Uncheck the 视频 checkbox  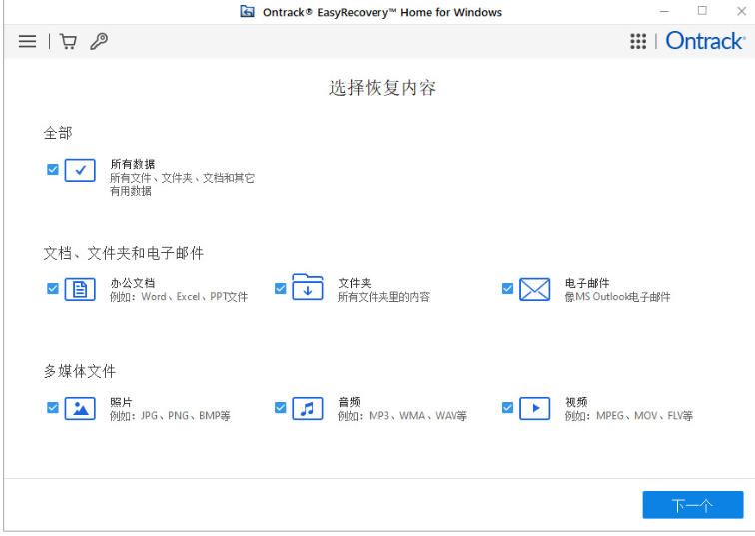pos(508,407)
